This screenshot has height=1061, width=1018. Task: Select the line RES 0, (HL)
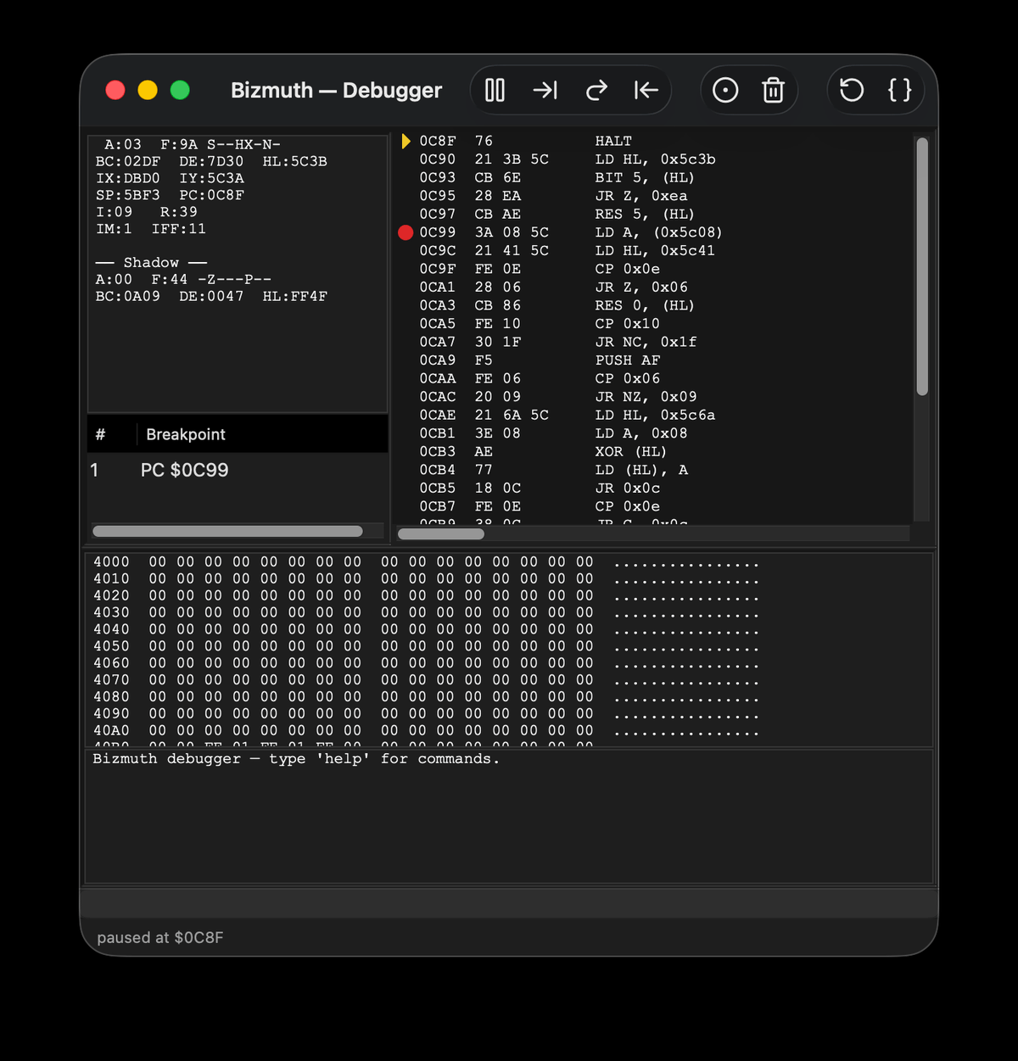coord(652,305)
